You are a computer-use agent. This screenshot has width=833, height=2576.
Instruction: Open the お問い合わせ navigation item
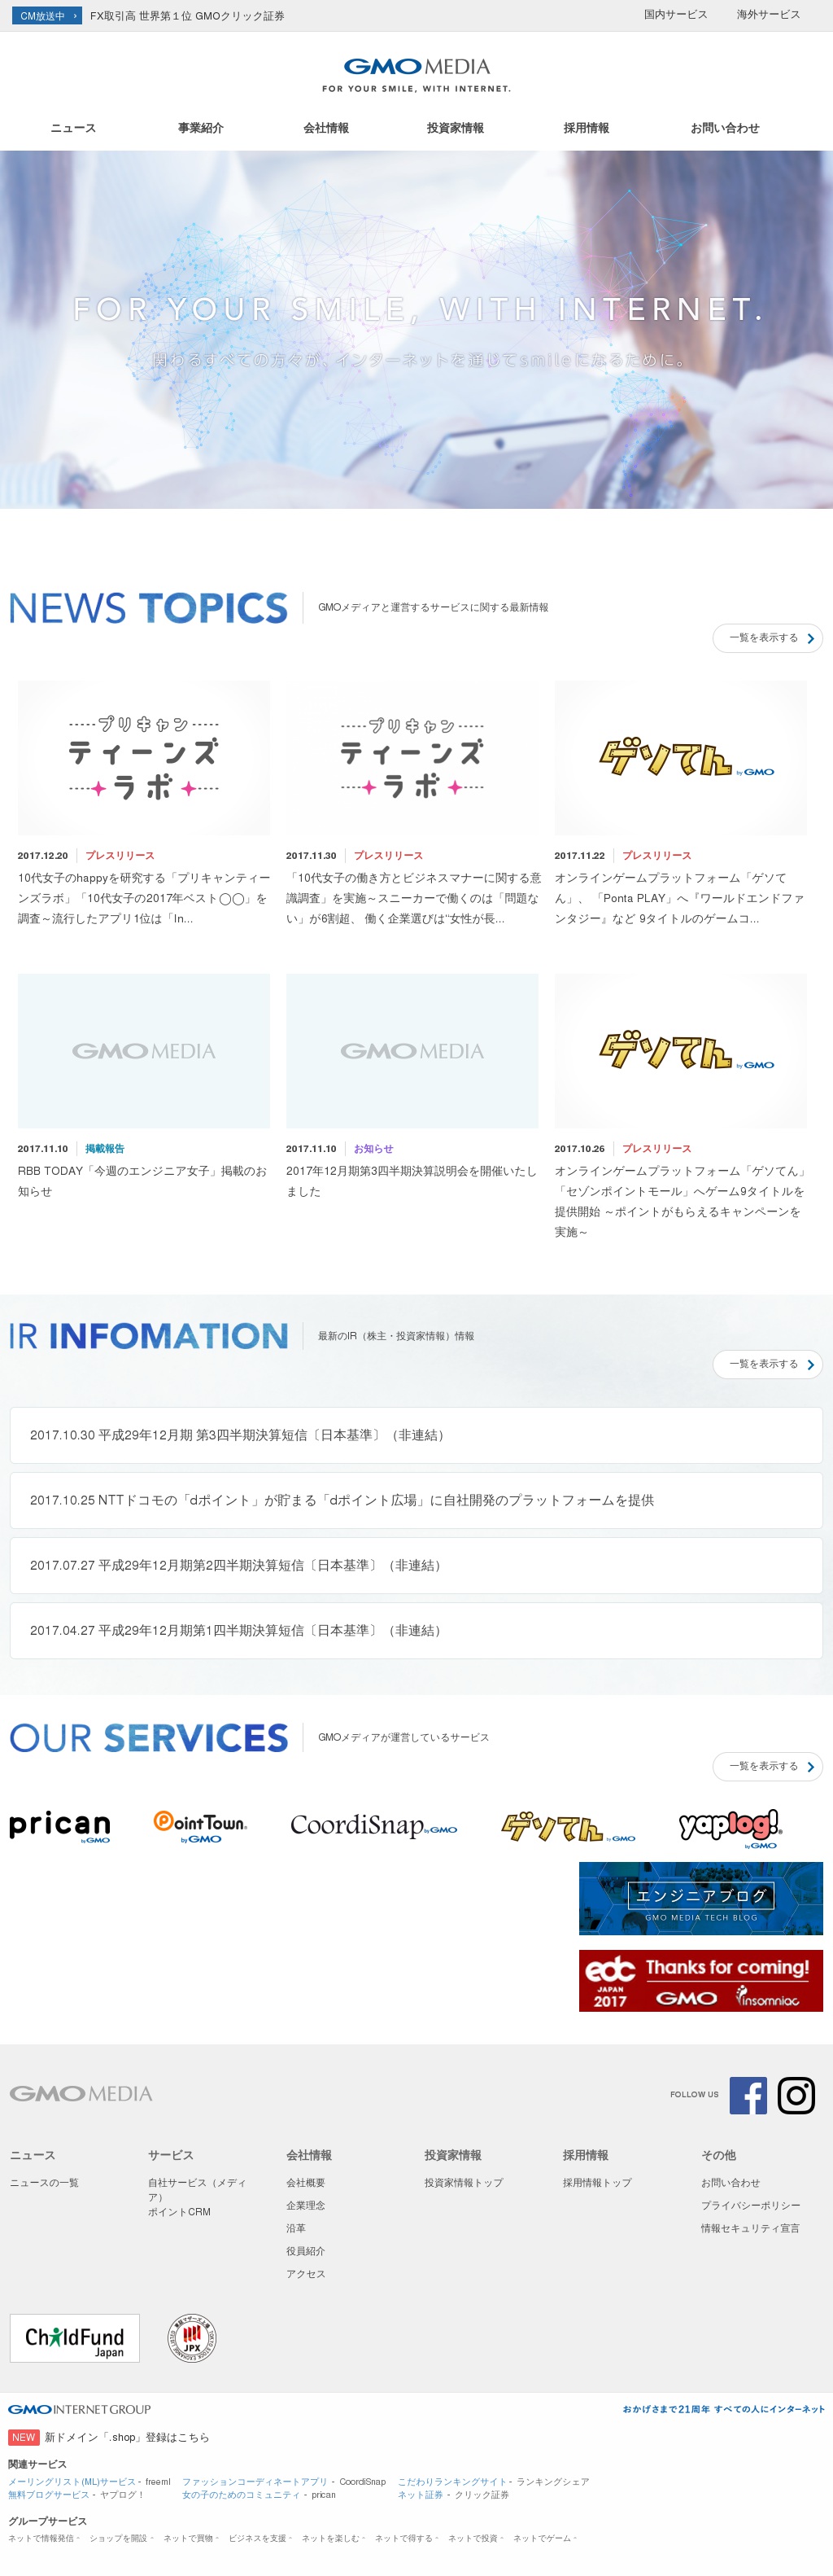point(725,128)
